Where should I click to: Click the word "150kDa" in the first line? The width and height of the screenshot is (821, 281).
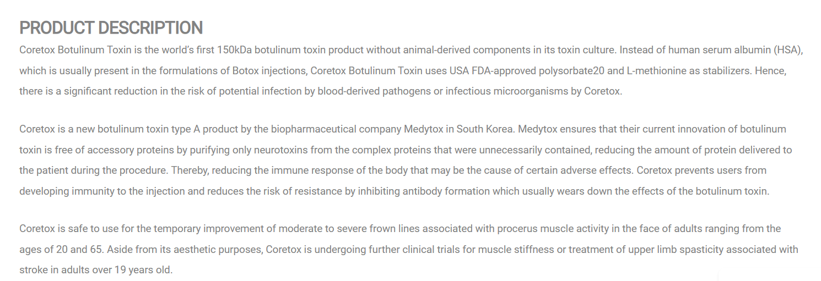[x=234, y=50]
